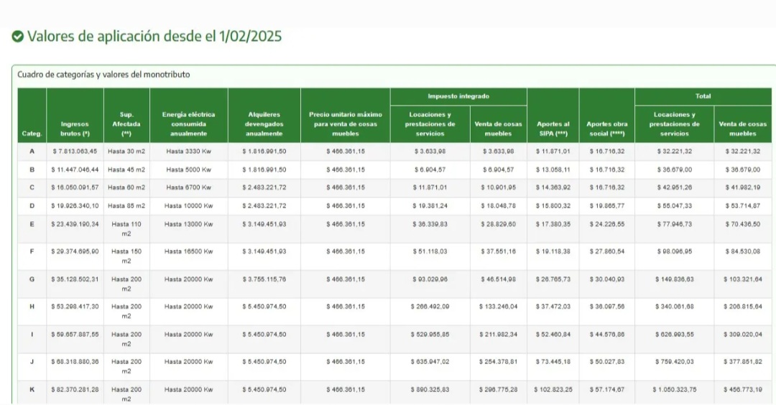Click SIPA contribution '$ 14.363,92' in row C
Image resolution: width=776 pixels, height=405 pixels.
pyautogui.click(x=553, y=187)
